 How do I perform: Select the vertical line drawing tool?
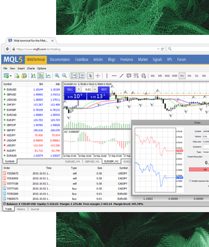pos(107,76)
